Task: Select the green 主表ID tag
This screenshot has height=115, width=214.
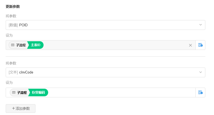Action: pos(36,45)
